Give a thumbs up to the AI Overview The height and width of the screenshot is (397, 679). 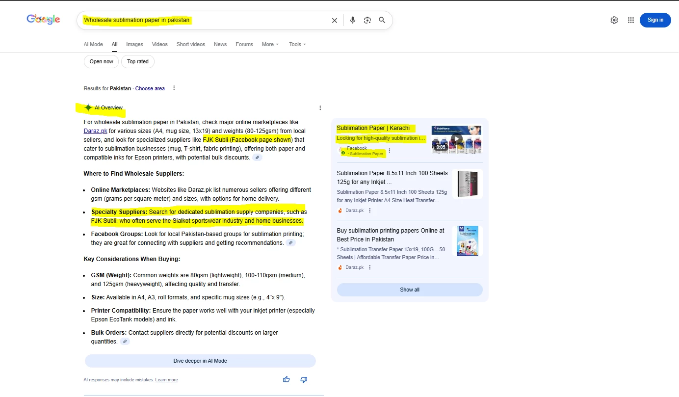(x=286, y=379)
